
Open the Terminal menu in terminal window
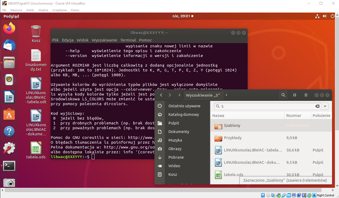pyautogui.click(x=128, y=40)
